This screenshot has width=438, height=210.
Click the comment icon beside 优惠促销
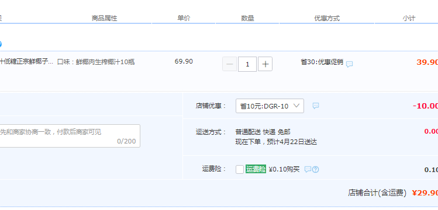tap(350, 64)
